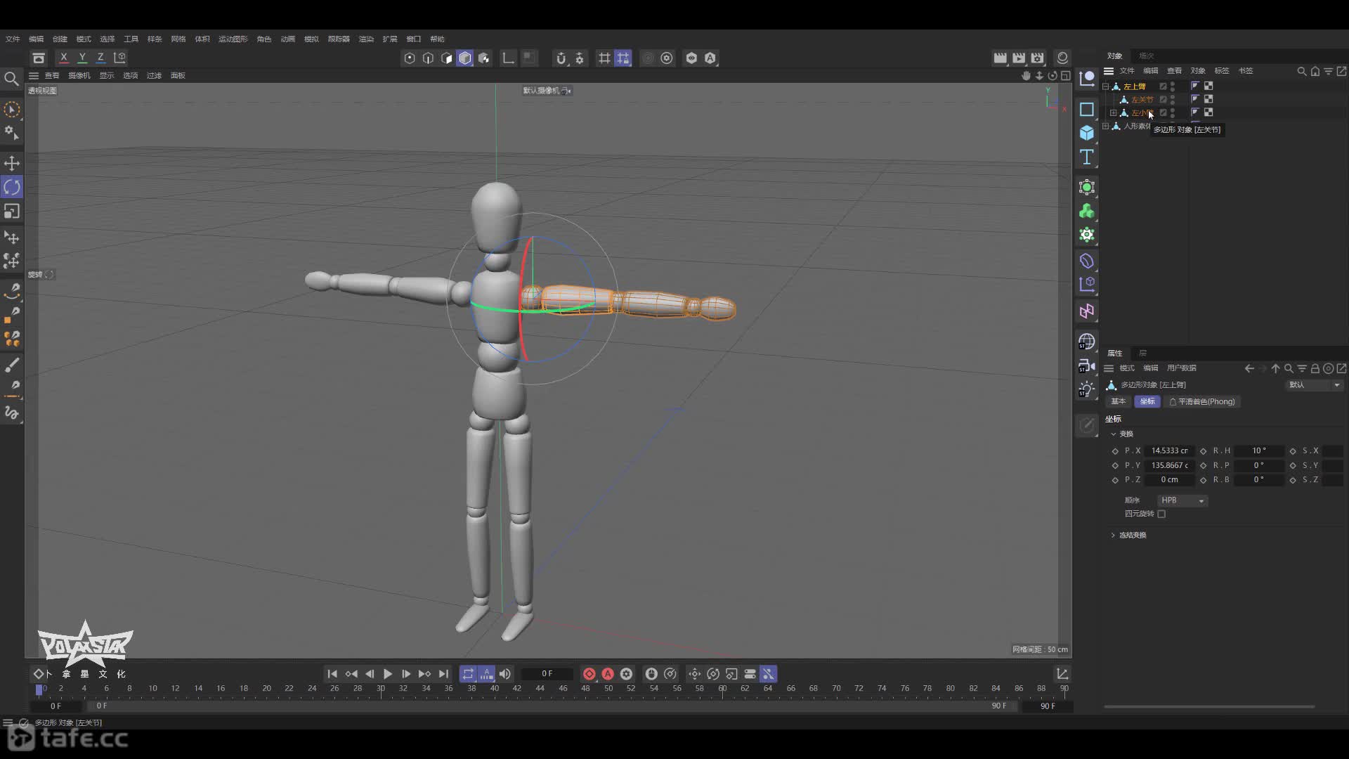Viewport: 1349px width, 759px height.
Task: Add camera icon in right palette
Action: (x=1087, y=365)
